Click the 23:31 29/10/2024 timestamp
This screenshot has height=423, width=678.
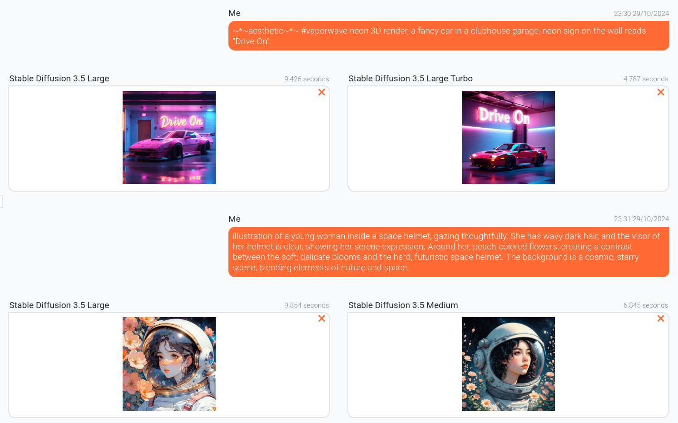coord(641,219)
